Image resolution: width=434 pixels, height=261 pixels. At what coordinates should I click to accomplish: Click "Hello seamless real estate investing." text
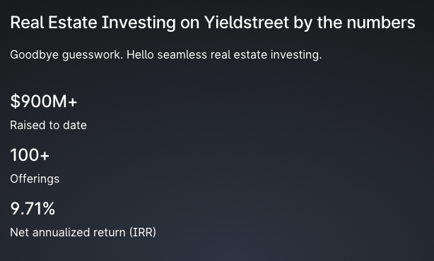[224, 55]
